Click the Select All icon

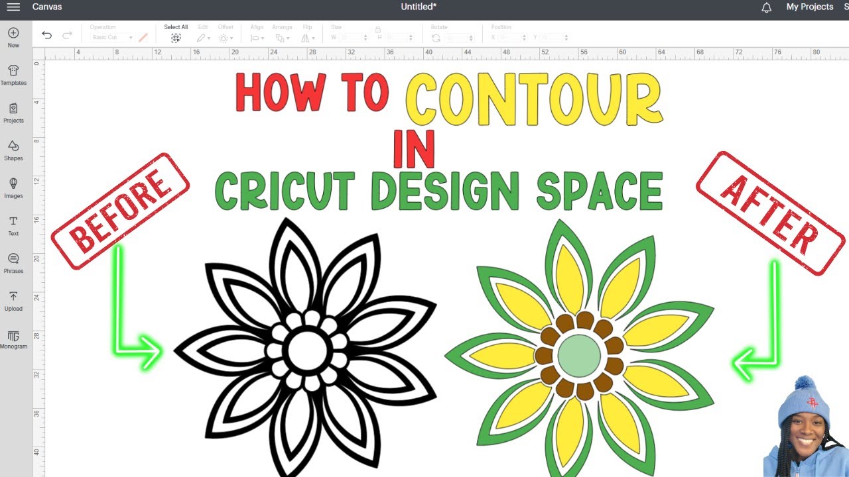click(176, 38)
